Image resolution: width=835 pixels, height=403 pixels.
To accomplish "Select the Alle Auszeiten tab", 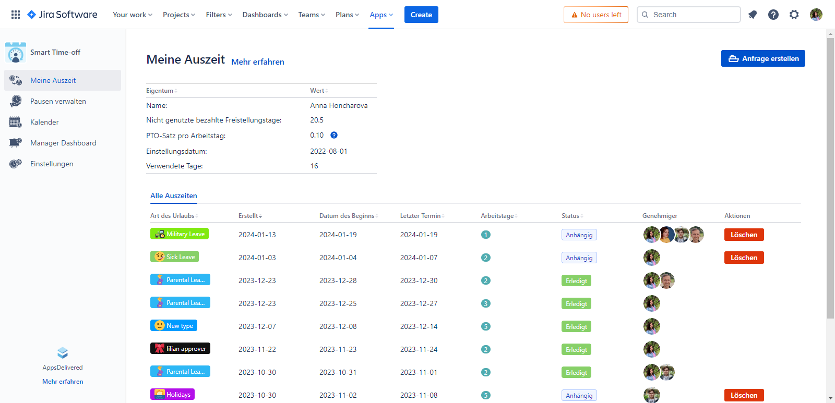I will 174,196.
